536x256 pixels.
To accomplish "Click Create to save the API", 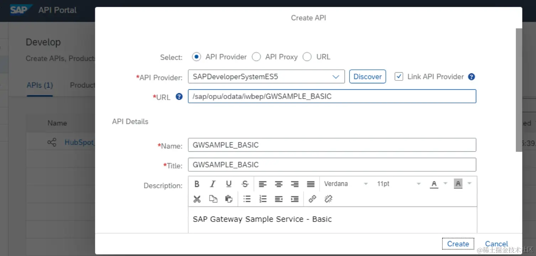I will (x=458, y=244).
